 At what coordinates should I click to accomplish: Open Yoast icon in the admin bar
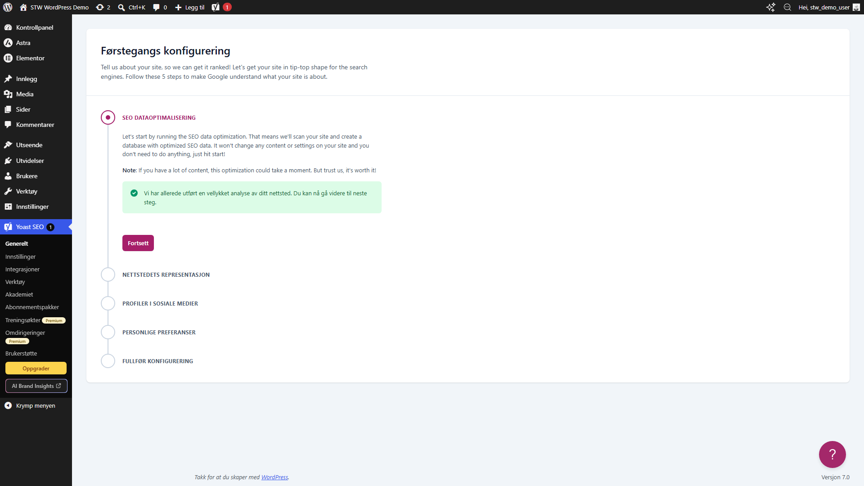216,7
